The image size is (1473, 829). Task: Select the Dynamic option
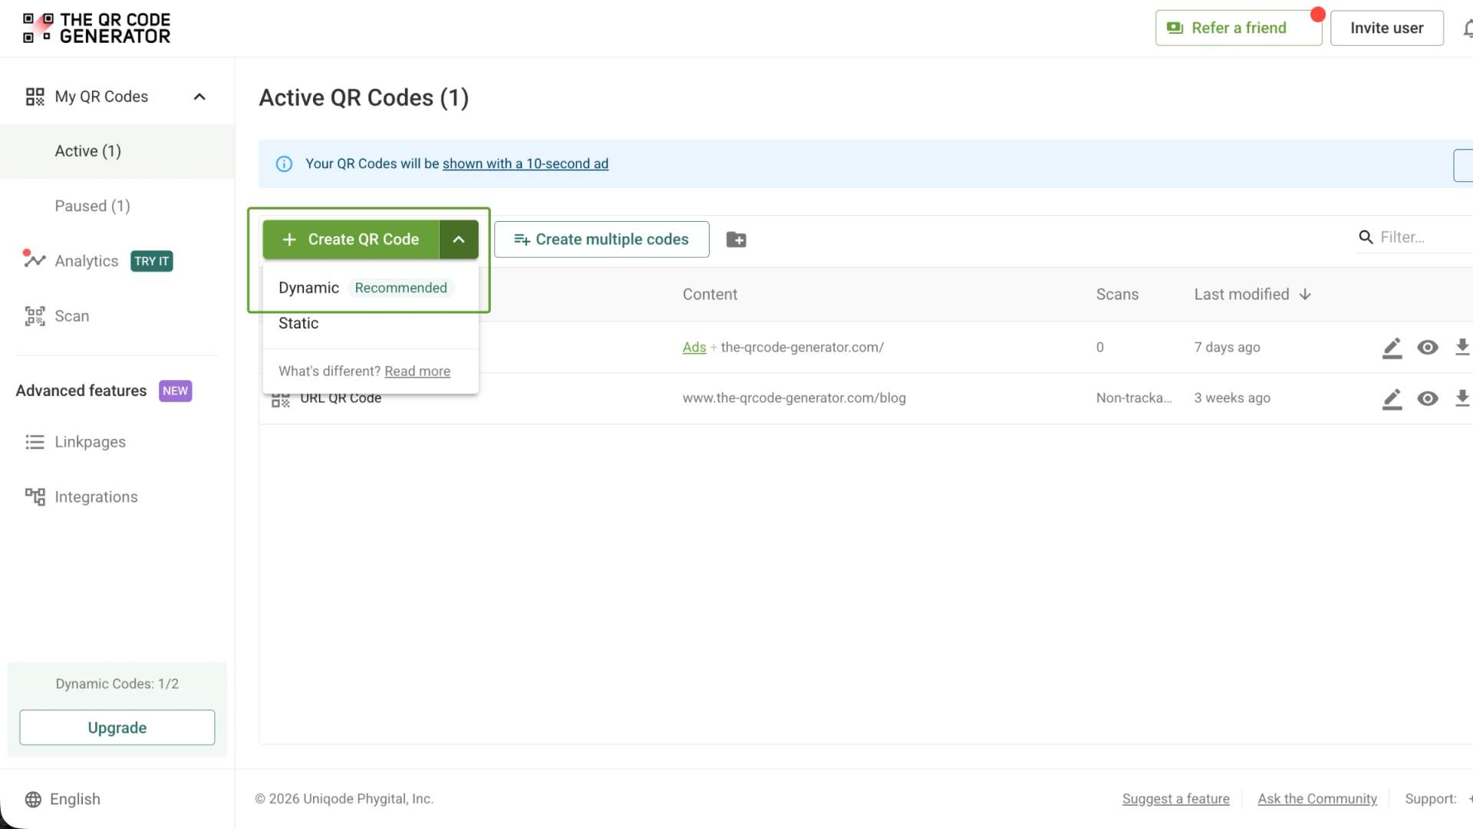(371, 288)
